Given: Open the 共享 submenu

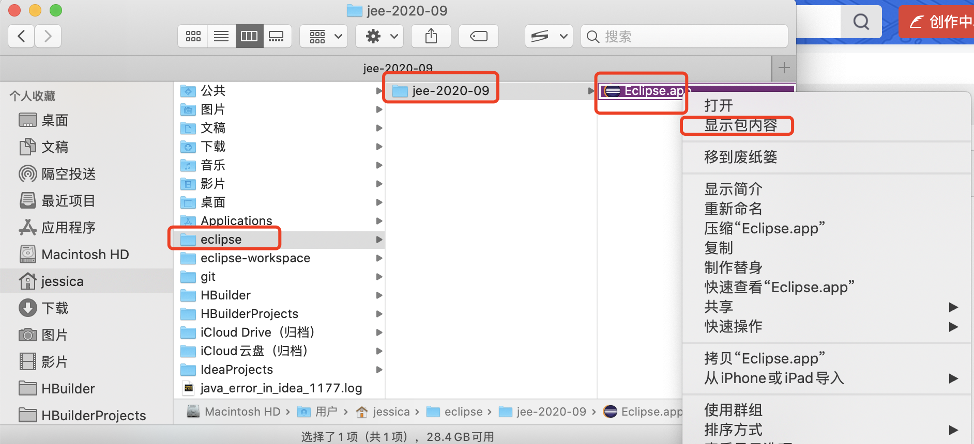Looking at the screenshot, I should click(826, 307).
